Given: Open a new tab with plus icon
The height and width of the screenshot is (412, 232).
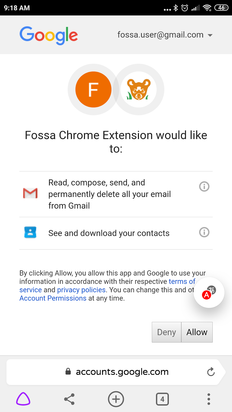Looking at the screenshot, I should click(116, 399).
